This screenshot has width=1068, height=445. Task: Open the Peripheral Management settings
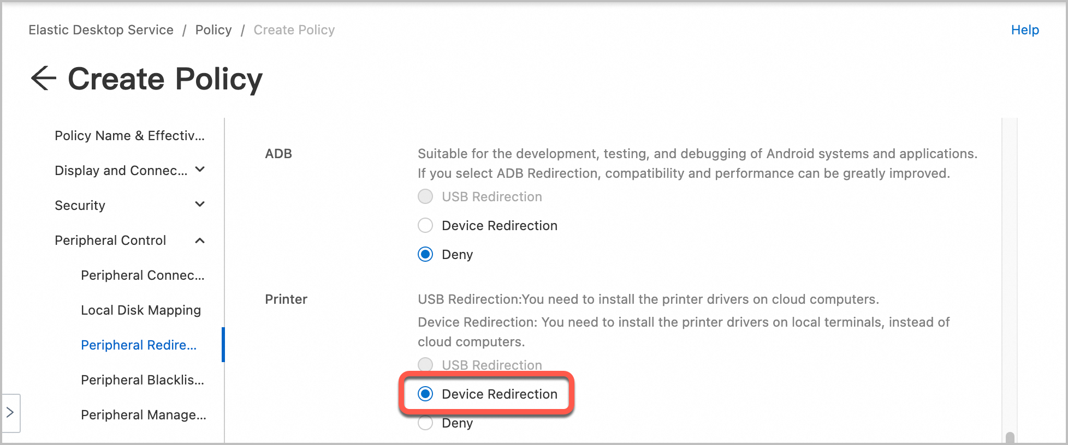pos(144,414)
